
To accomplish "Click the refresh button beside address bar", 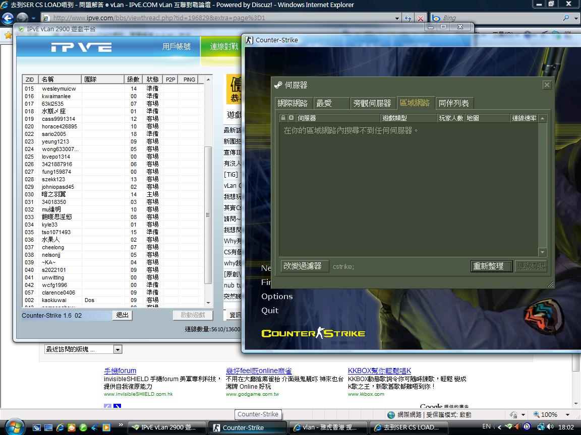I will pyautogui.click(x=408, y=18).
